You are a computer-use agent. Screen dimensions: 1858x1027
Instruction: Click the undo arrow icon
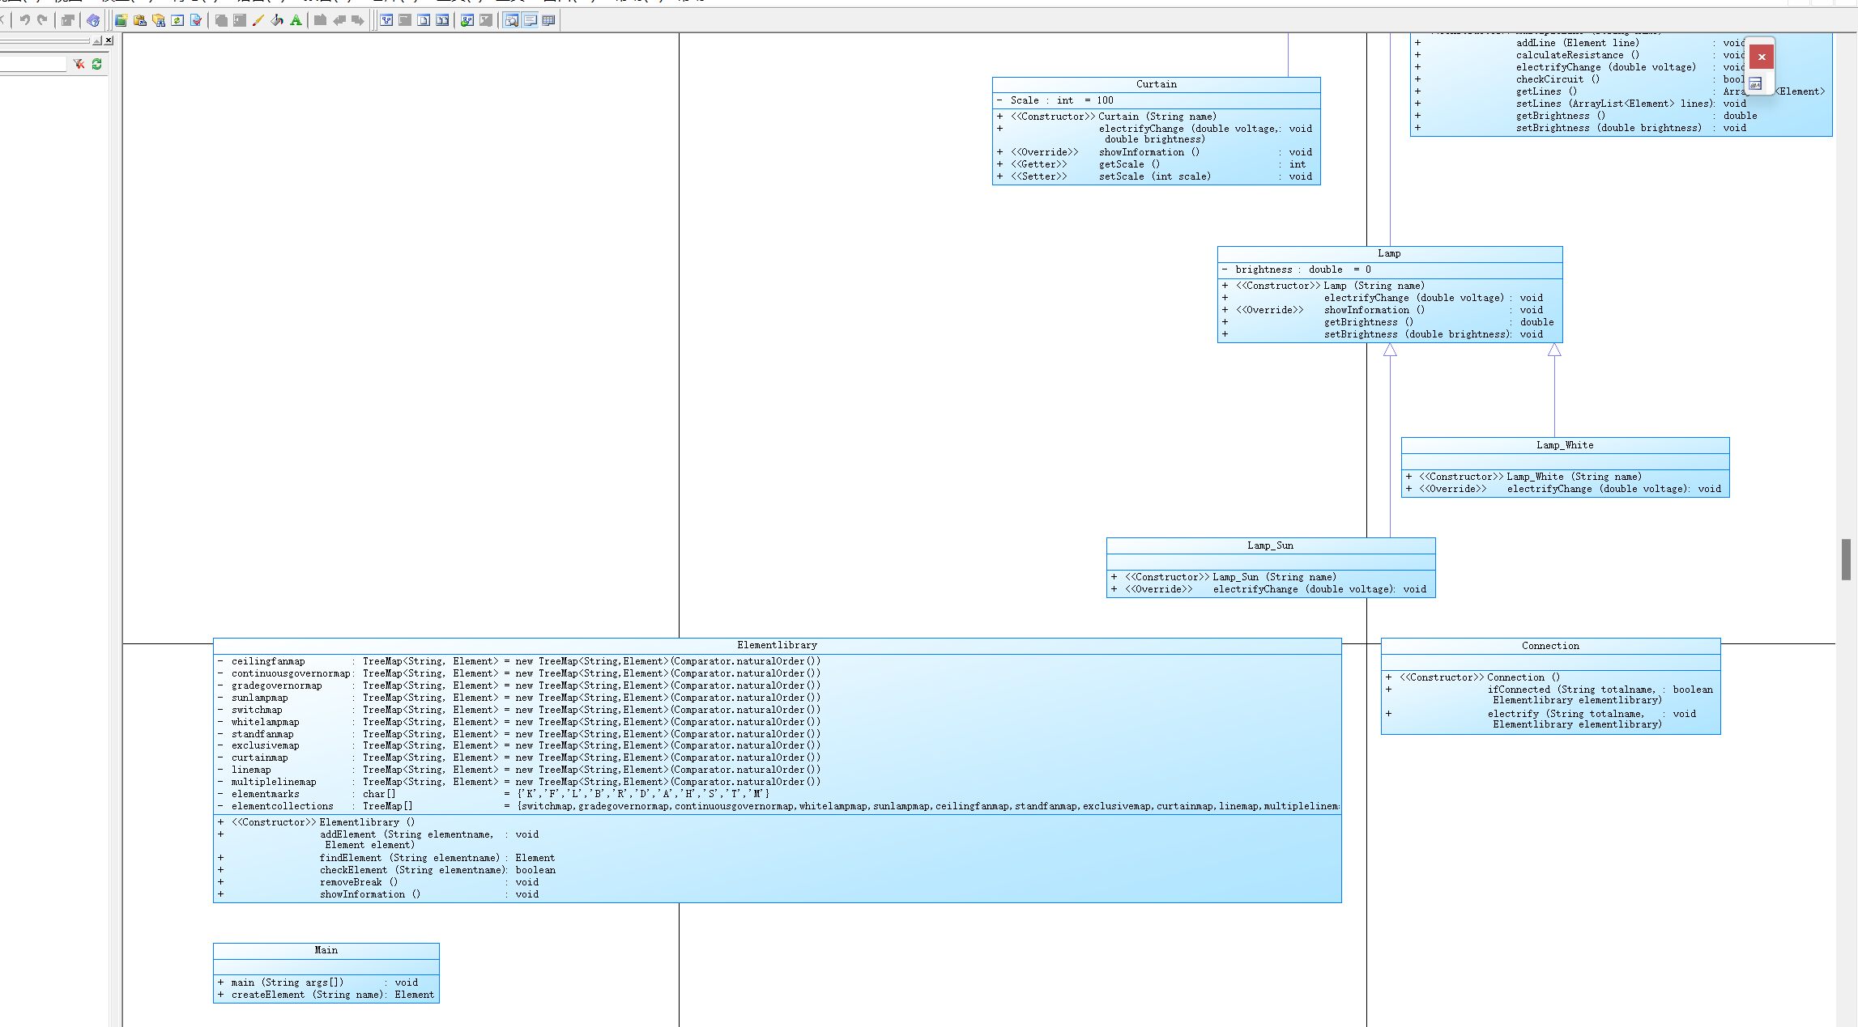click(24, 20)
